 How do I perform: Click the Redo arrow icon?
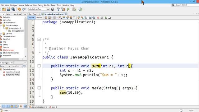[24, 9]
